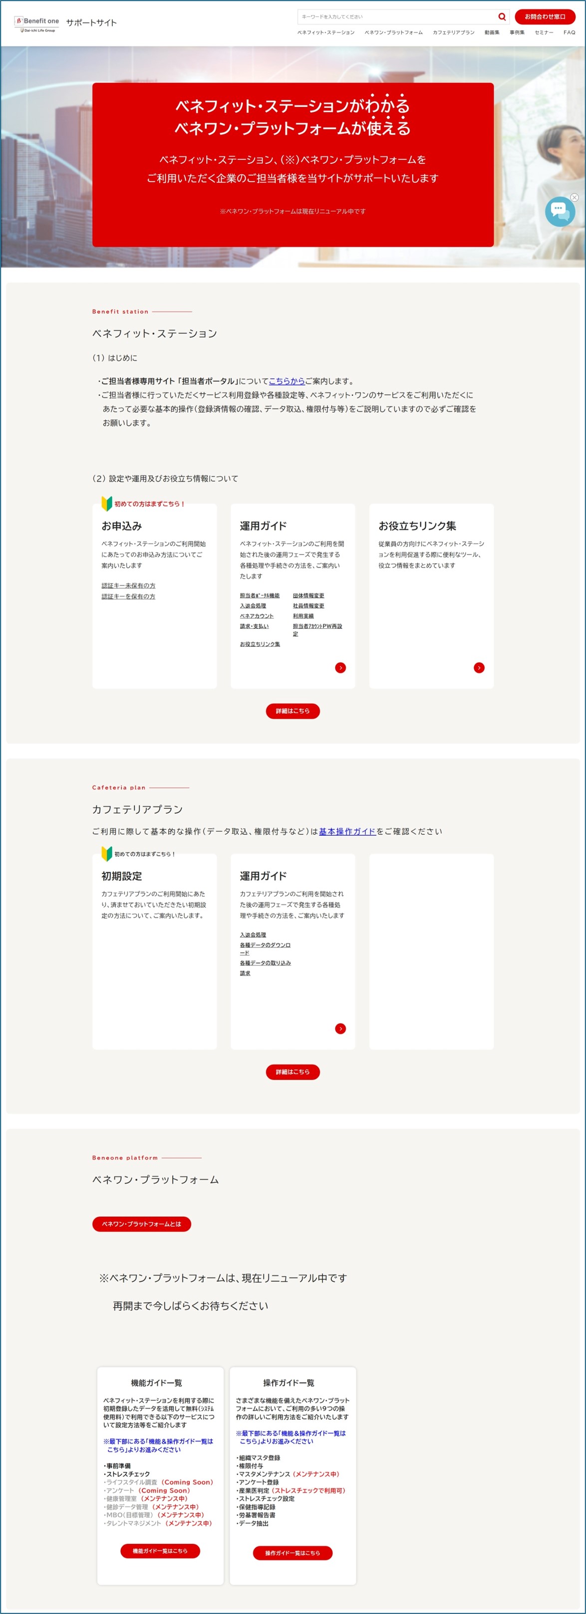Click arrow icon in Cafeteria 運用ガイド card
Viewport: 586px width, 1614px height.
tap(340, 1029)
